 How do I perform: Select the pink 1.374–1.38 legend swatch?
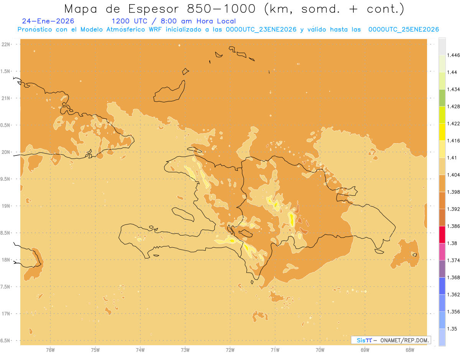click(442, 252)
